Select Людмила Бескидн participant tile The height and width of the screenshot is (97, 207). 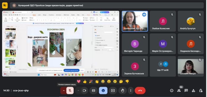tap(191, 44)
